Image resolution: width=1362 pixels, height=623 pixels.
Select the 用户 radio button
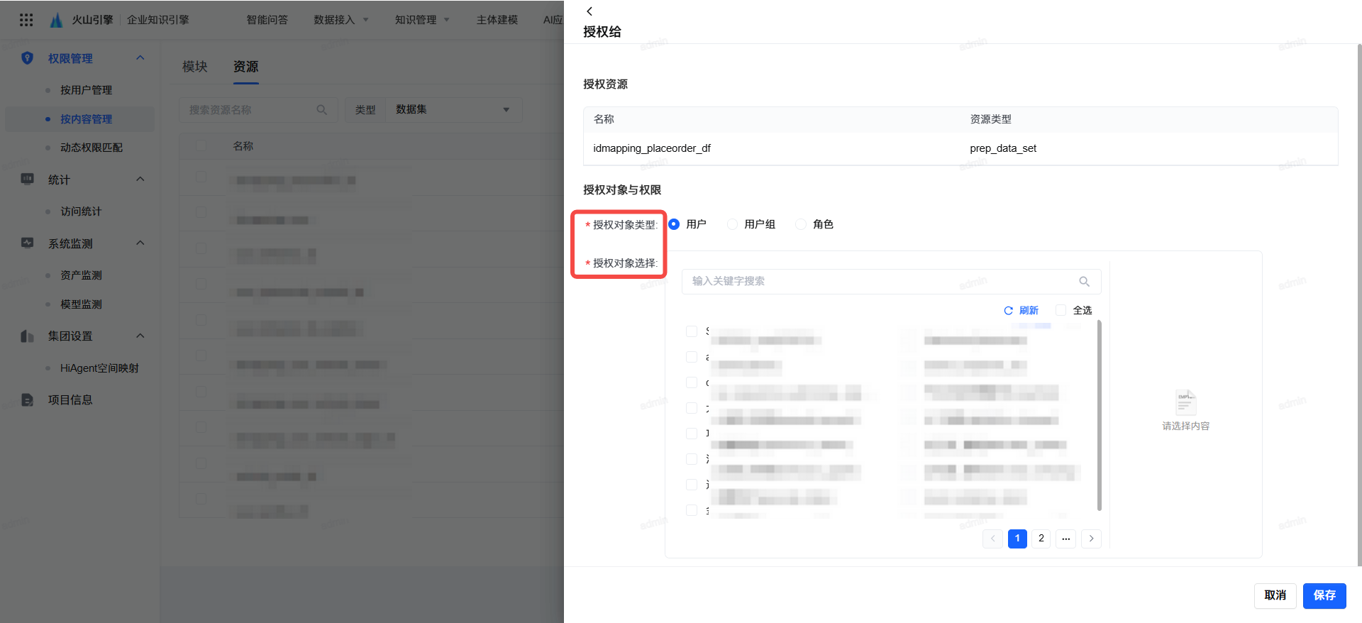(x=674, y=224)
